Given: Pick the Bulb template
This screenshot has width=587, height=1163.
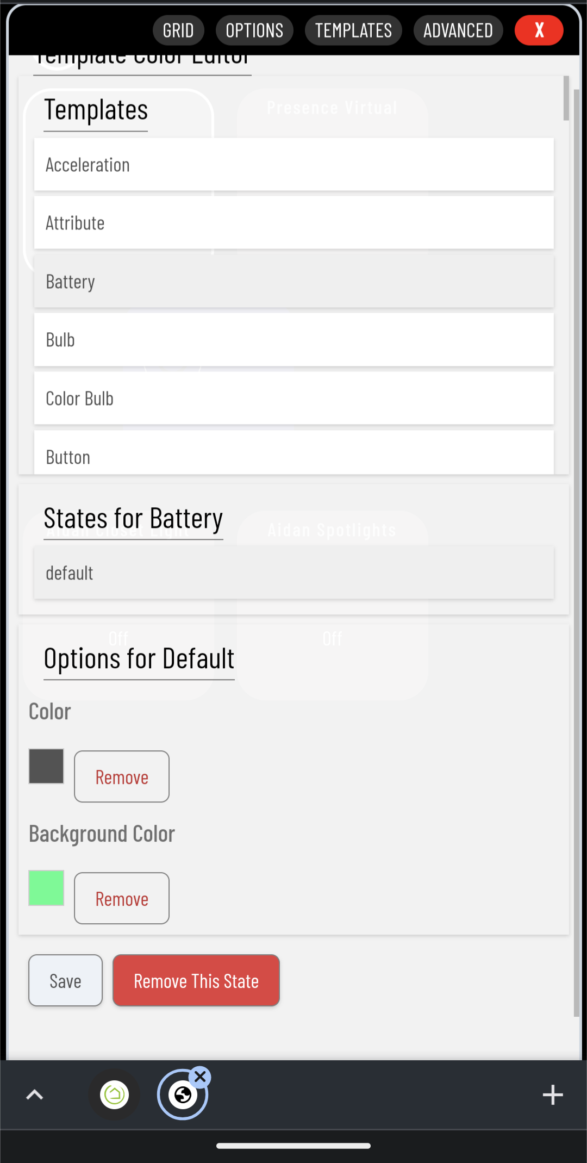Looking at the screenshot, I should pyautogui.click(x=293, y=340).
